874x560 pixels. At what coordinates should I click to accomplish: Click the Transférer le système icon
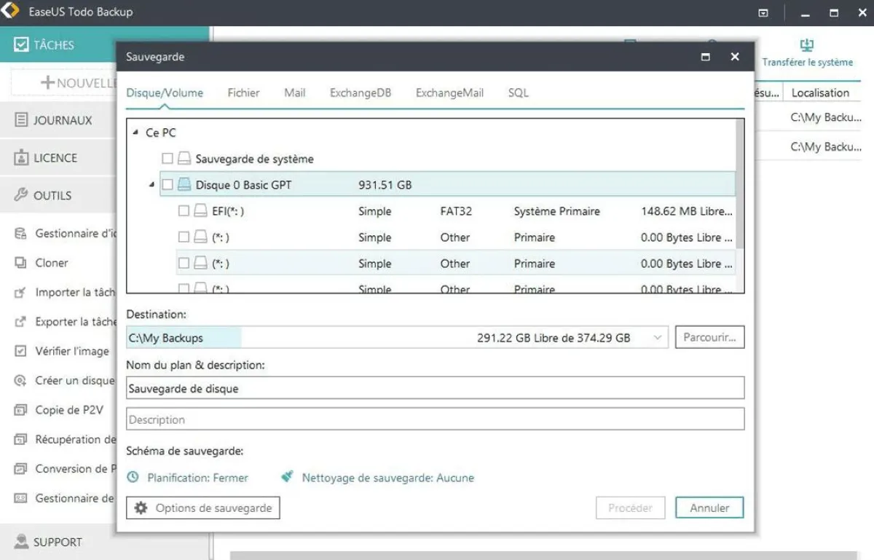pyautogui.click(x=807, y=45)
